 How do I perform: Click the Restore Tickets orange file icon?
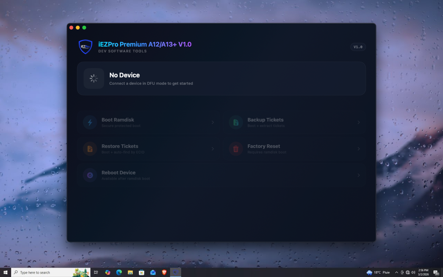[90, 149]
